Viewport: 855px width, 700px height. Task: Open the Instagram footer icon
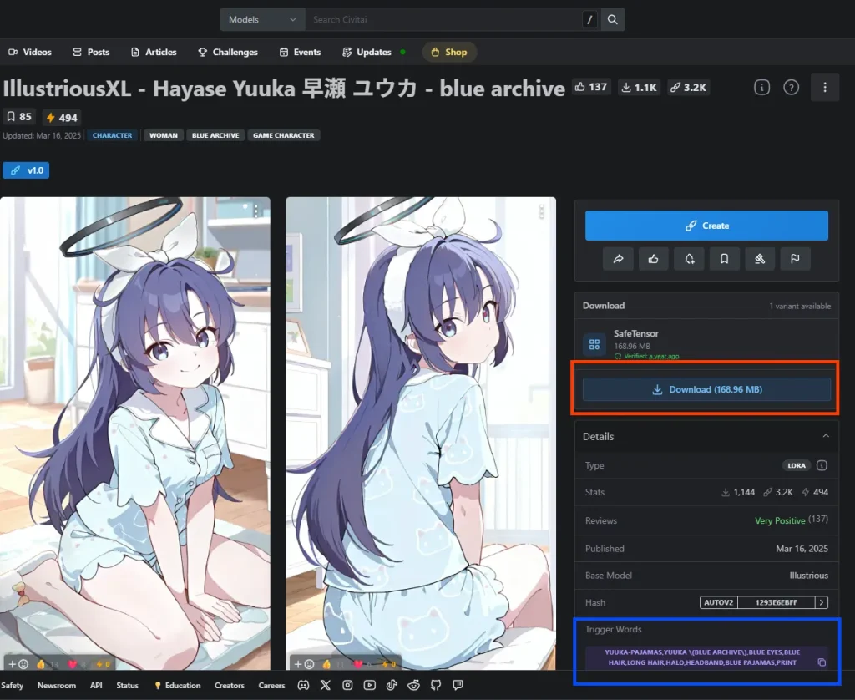347,685
